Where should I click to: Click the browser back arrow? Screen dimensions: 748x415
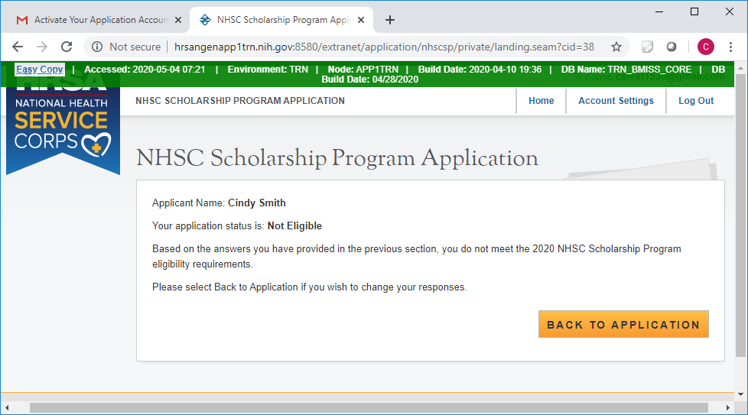[x=18, y=47]
